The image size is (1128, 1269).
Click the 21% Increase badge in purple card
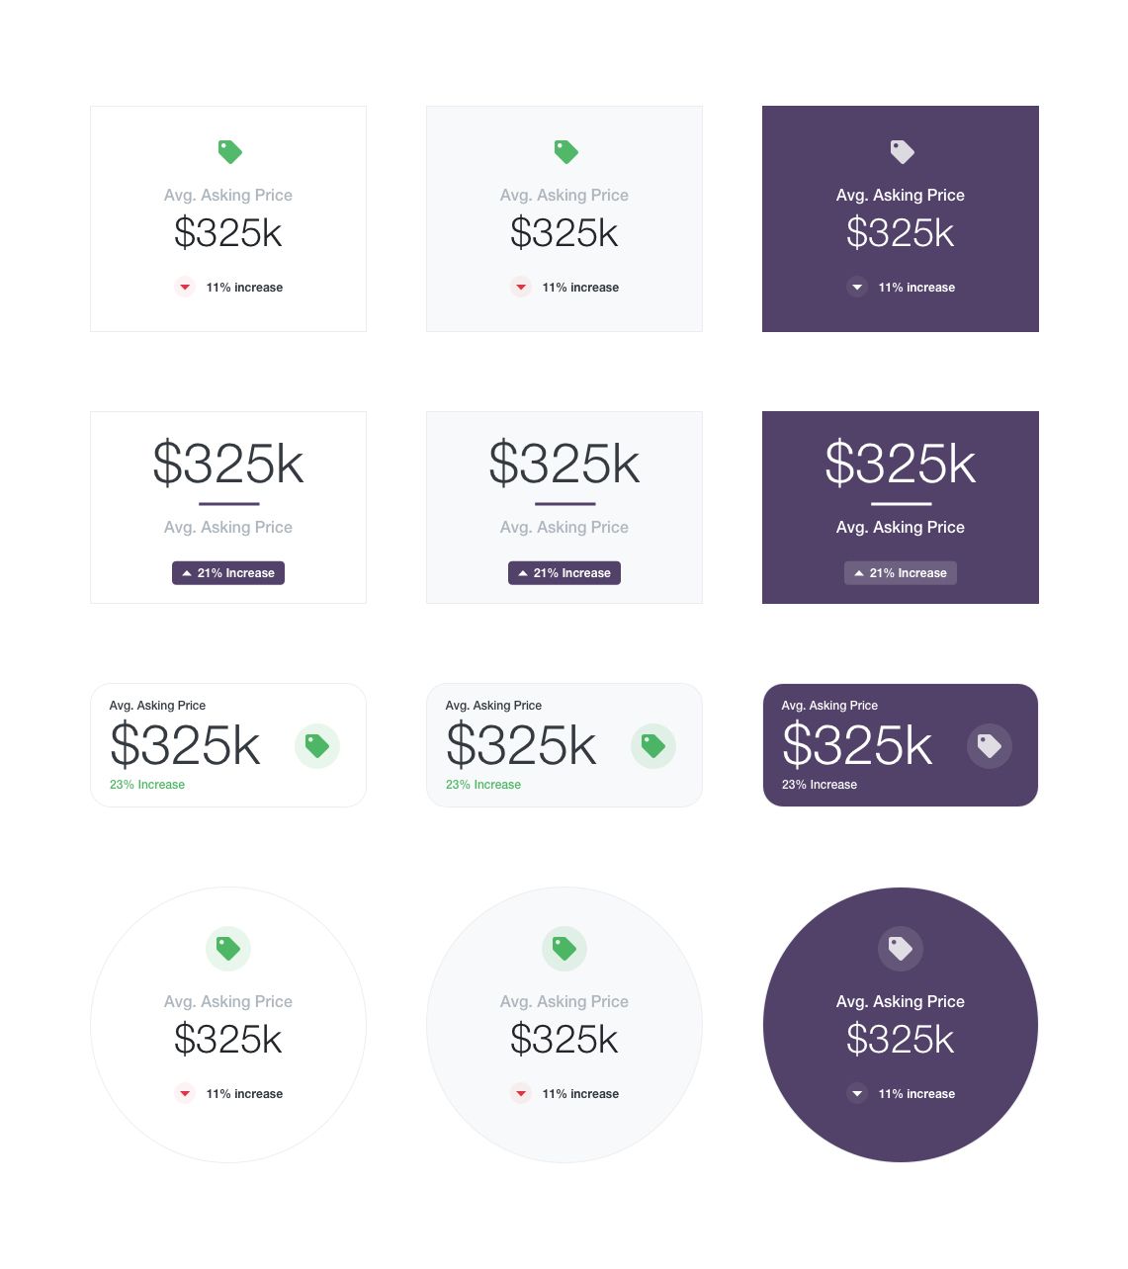[901, 573]
